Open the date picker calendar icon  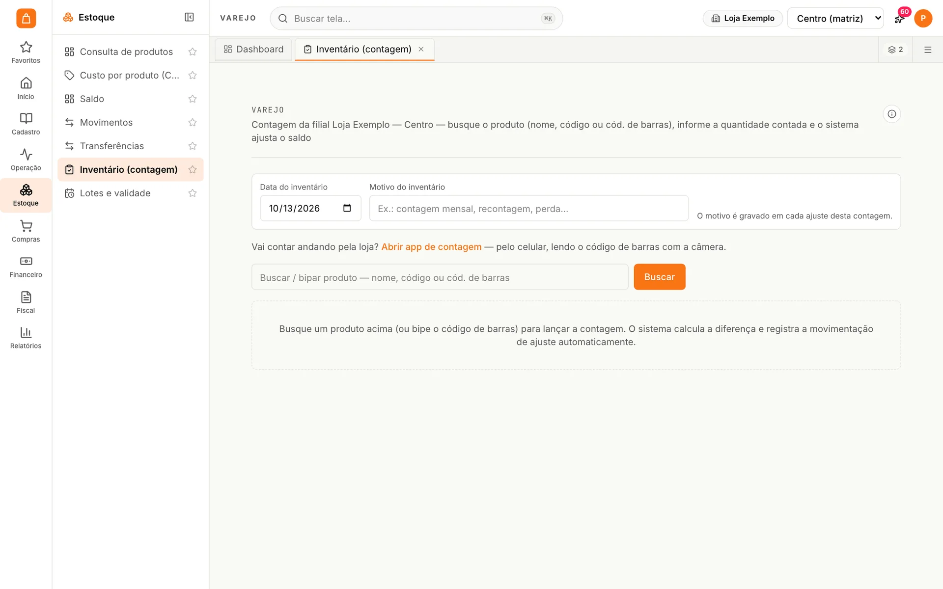point(347,208)
